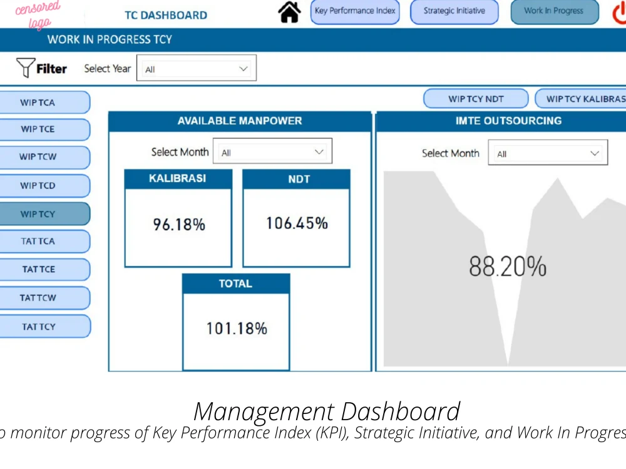
Task: Expand IMTE Outsourcing Select Month dropdown
Action: [x=548, y=153]
